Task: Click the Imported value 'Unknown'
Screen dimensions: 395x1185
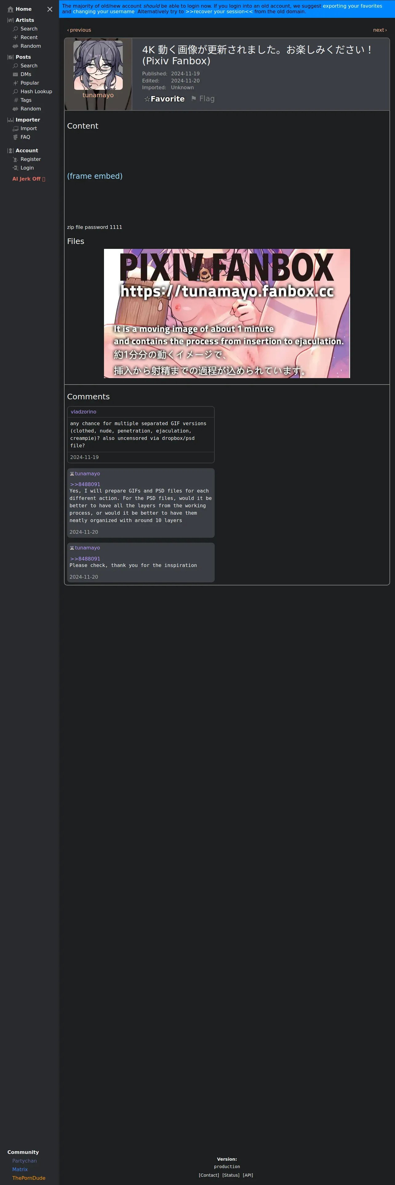Action: pos(182,88)
